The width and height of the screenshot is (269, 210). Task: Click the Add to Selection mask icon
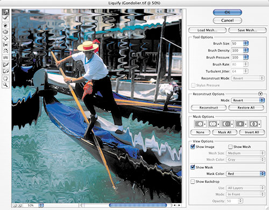pos(214,124)
